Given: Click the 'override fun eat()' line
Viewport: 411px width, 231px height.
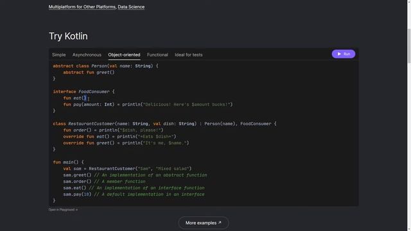Looking at the screenshot, I should [120, 137].
